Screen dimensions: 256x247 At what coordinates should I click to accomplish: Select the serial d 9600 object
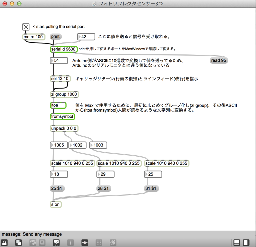[63, 49]
